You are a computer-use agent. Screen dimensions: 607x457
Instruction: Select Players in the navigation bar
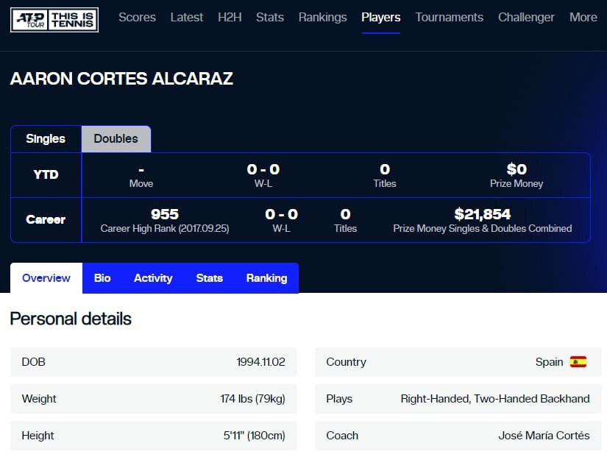(x=381, y=17)
